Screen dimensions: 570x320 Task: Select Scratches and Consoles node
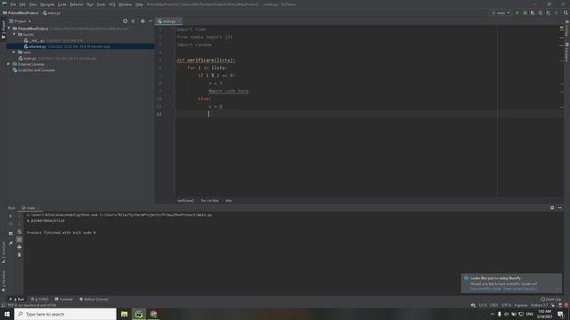pos(34,70)
